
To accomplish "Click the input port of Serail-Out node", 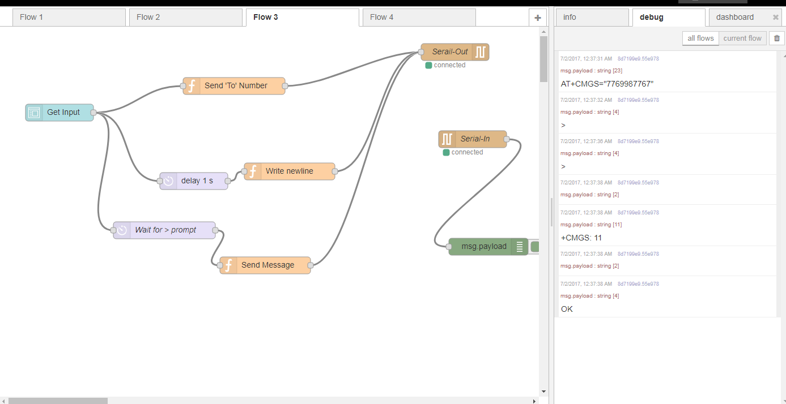I will tap(421, 52).
